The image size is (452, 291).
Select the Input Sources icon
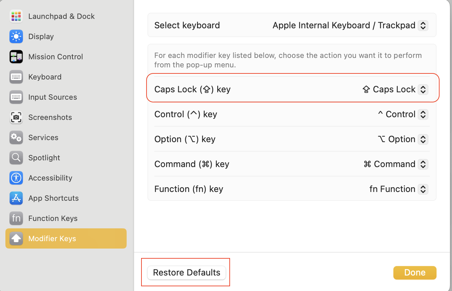[16, 97]
